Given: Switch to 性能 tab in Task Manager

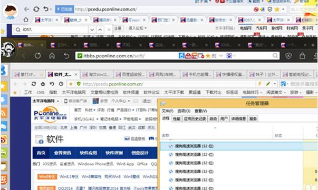Looking at the screenshot, I should 177,119.
